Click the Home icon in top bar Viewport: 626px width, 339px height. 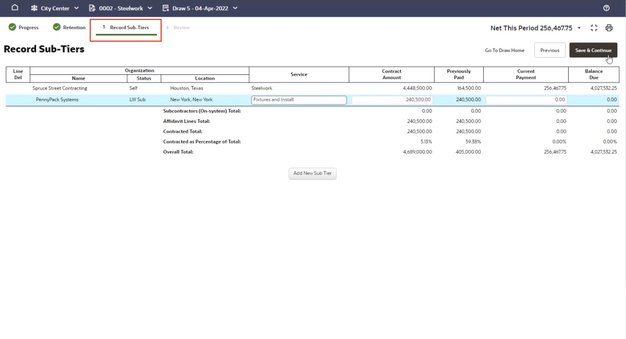coord(15,8)
